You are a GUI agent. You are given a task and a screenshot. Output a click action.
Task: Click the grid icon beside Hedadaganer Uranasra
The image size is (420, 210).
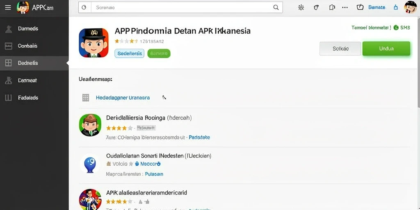click(85, 98)
